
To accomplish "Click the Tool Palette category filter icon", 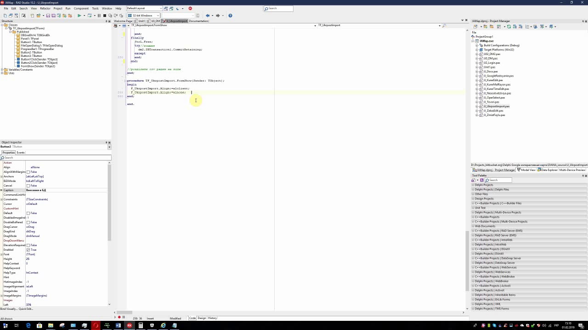I will click(473, 180).
